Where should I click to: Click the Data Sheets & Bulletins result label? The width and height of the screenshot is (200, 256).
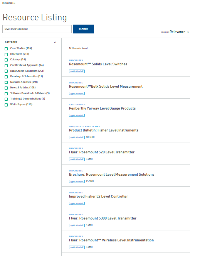[x=84, y=126]
